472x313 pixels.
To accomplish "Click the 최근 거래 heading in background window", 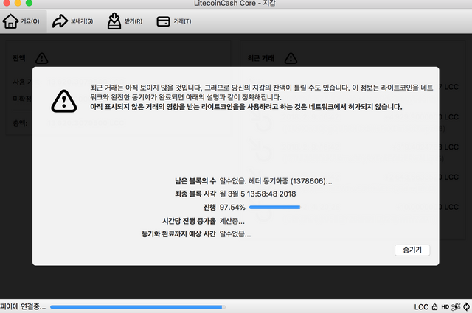I will [x=260, y=58].
